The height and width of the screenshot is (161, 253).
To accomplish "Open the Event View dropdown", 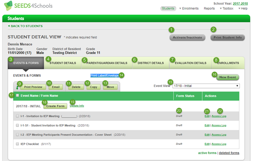I will pyautogui.click(x=206, y=86).
